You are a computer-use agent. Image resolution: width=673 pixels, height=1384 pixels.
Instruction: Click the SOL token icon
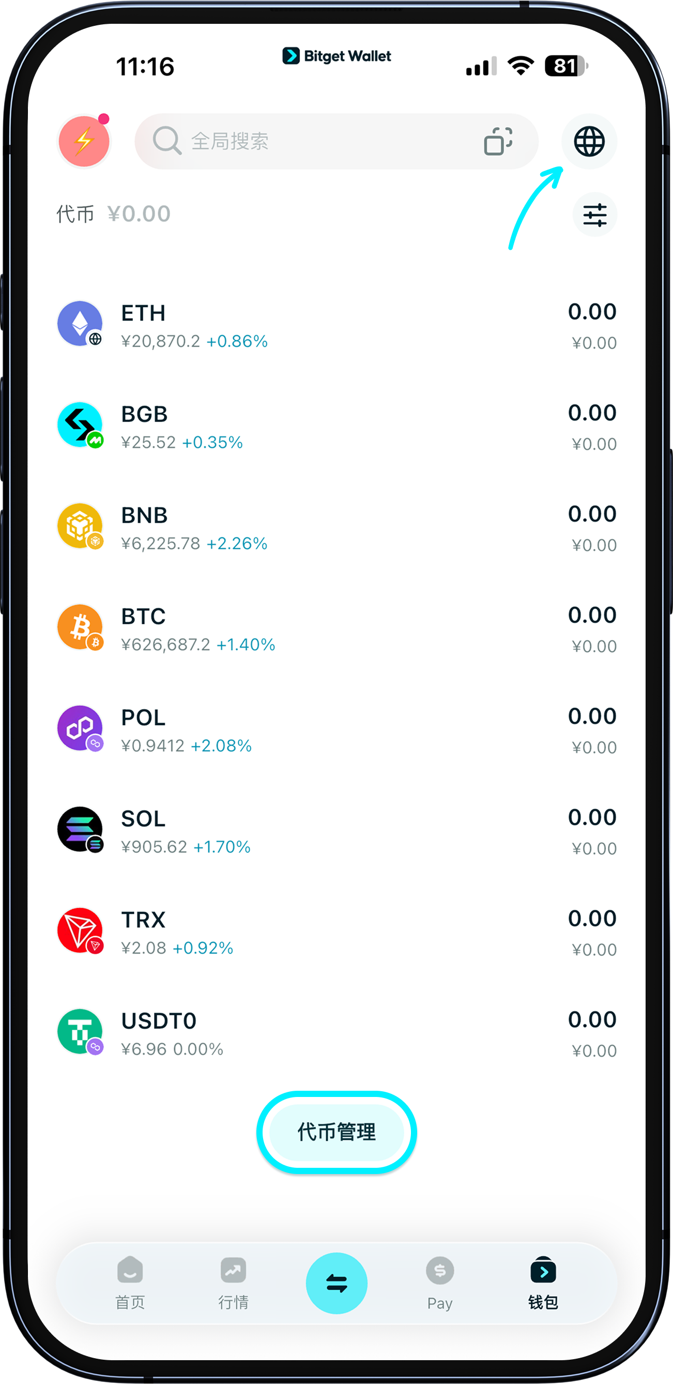(x=81, y=829)
